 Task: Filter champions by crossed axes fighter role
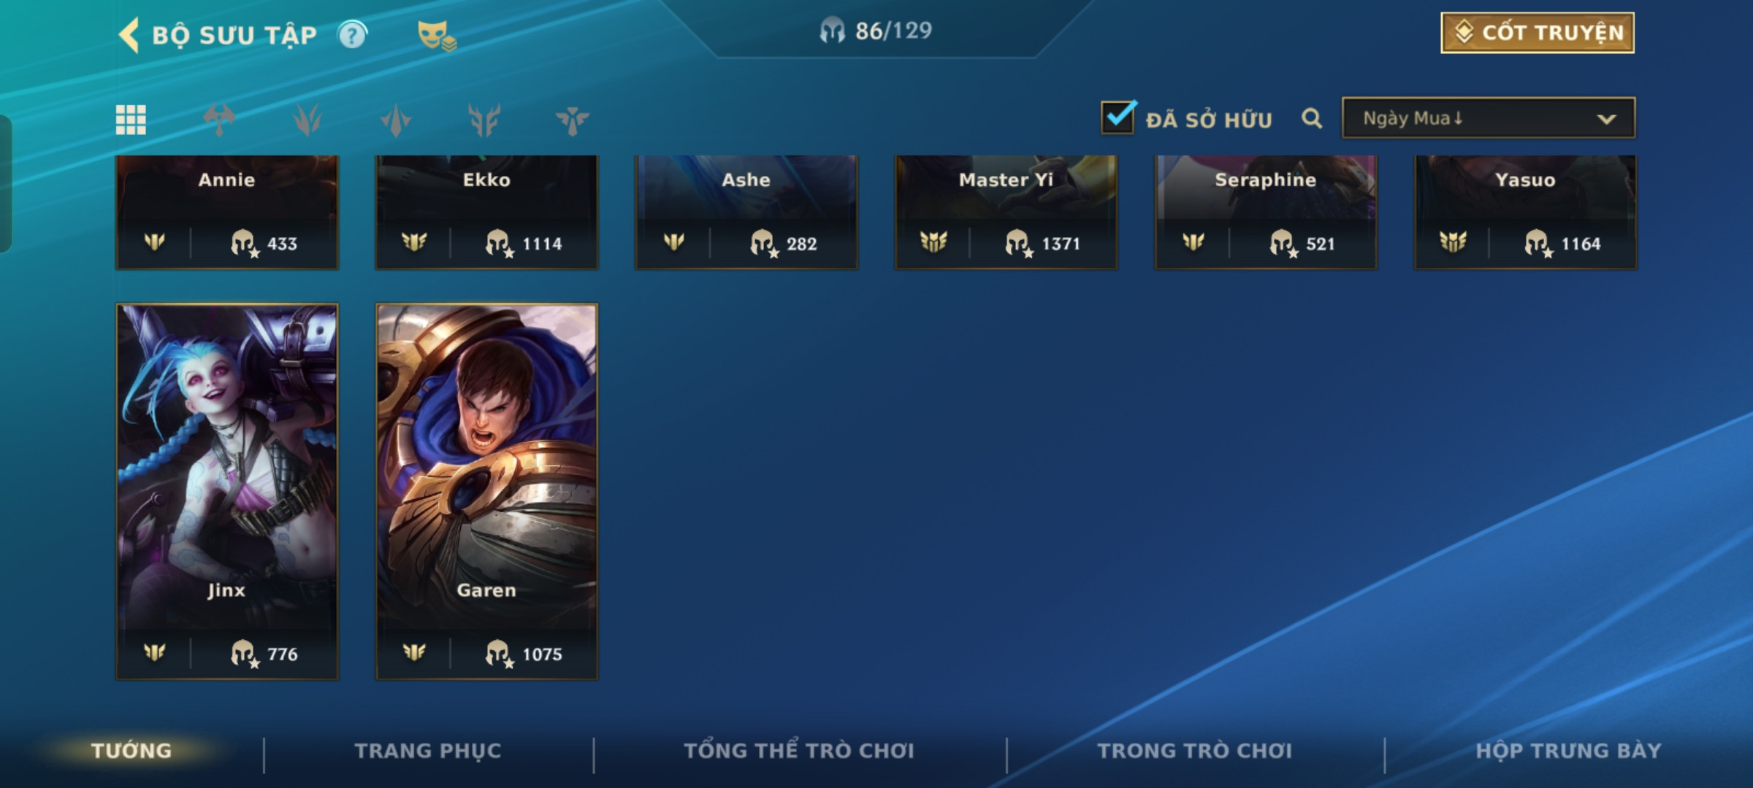(x=219, y=120)
